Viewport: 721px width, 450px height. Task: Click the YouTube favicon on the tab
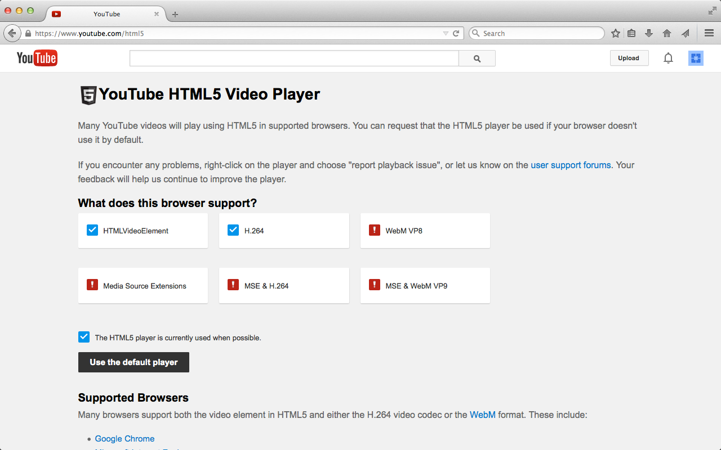(x=56, y=14)
